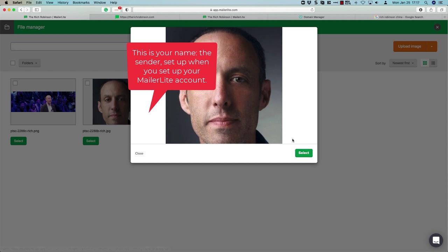The image size is (448, 252).
Task: Open the History menu
Action: coord(63,2)
